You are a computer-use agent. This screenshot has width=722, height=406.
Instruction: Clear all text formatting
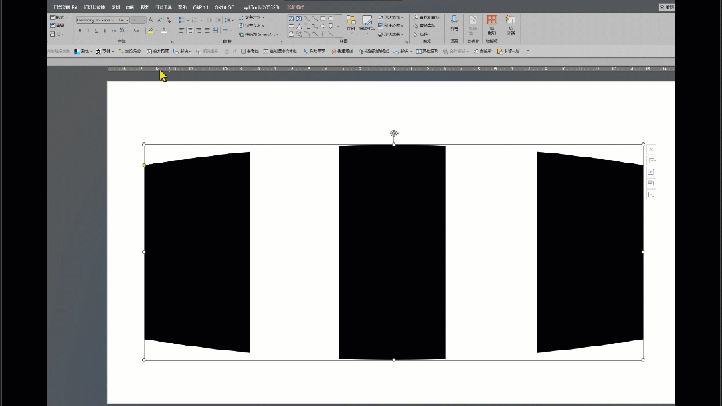click(x=169, y=20)
